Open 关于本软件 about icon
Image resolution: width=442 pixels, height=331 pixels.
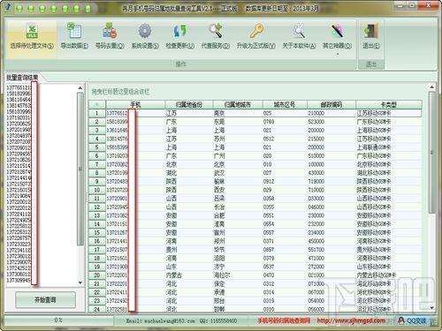[299, 31]
